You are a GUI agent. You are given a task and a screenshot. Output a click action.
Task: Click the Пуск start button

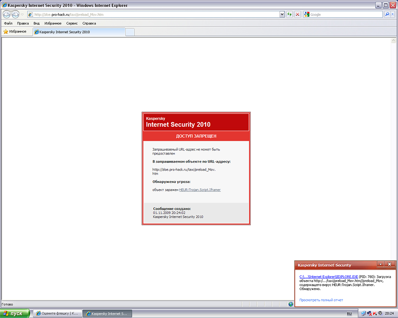pos(15,313)
